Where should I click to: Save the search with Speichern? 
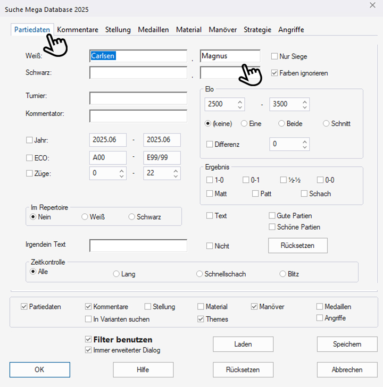point(347,344)
